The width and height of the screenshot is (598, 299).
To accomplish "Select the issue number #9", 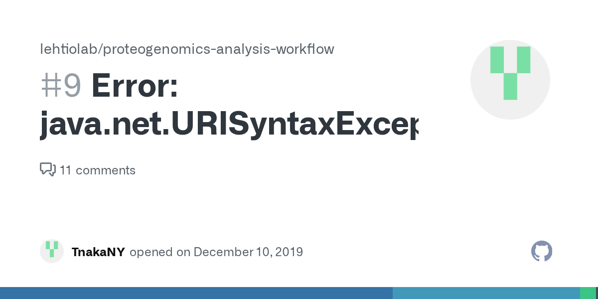I will [60, 86].
